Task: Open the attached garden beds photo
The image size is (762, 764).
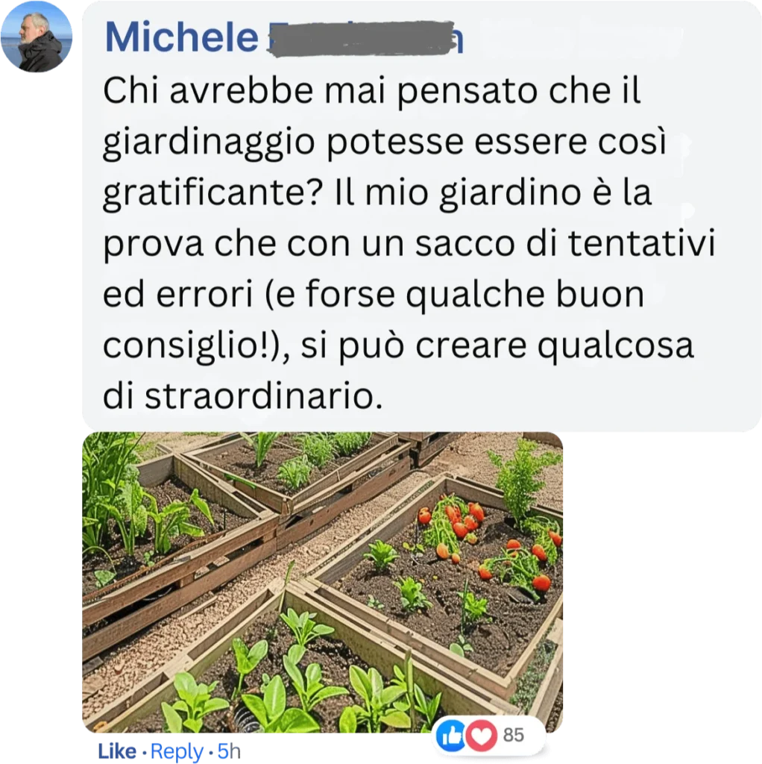Action: coord(322,582)
